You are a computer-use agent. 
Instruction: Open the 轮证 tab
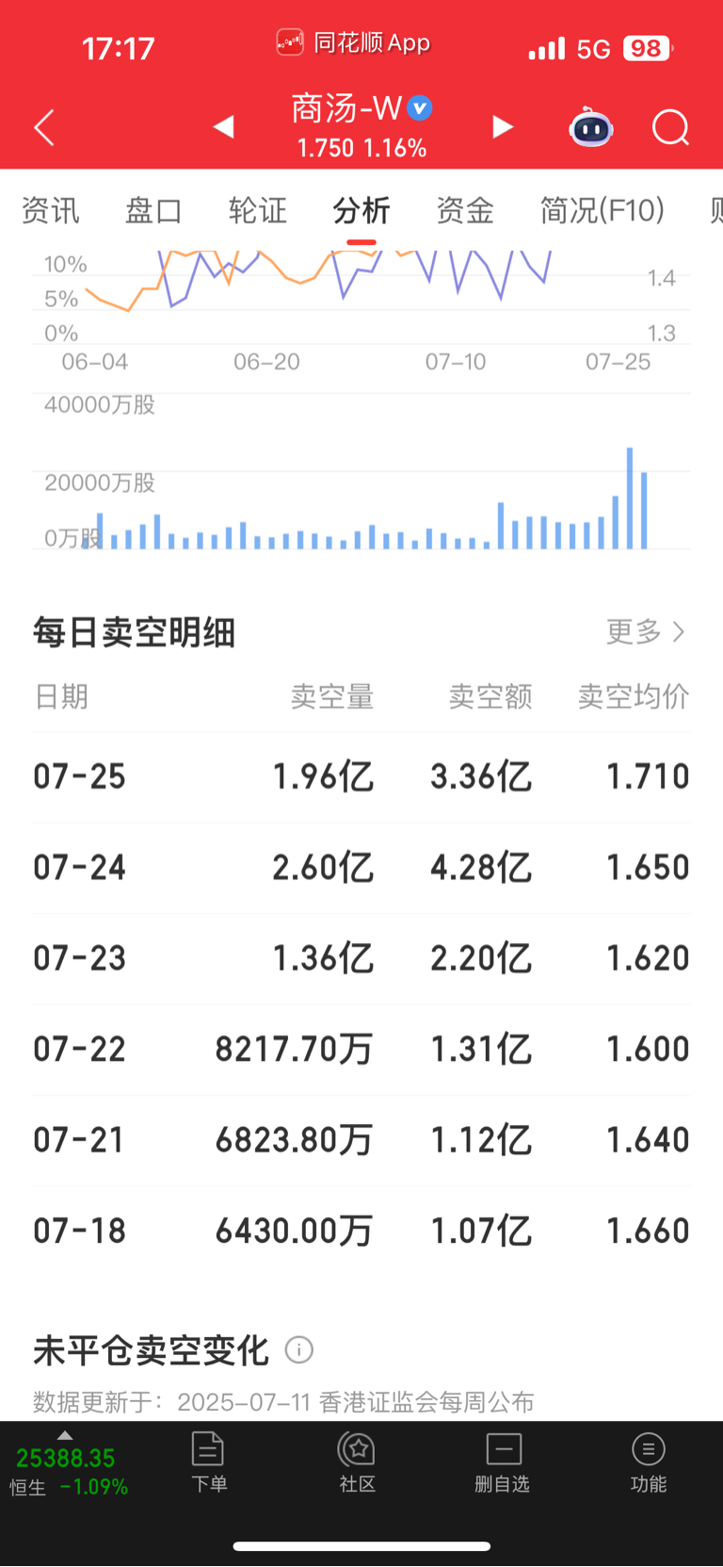(257, 210)
